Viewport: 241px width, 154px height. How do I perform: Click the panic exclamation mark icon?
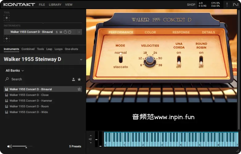(227, 5)
